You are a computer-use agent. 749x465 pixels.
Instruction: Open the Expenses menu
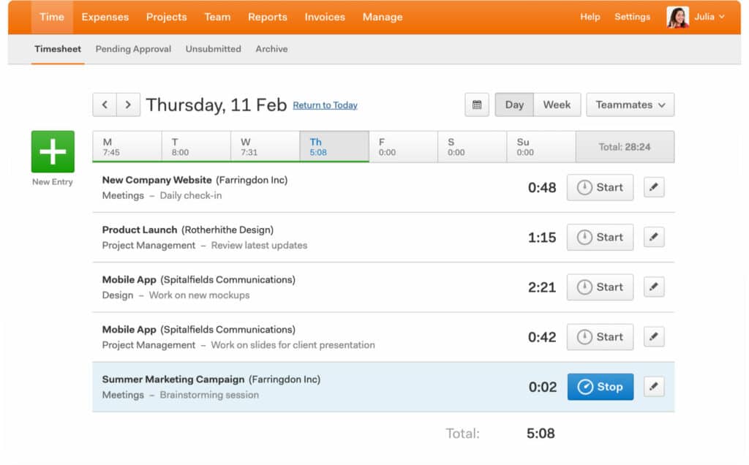pos(105,17)
